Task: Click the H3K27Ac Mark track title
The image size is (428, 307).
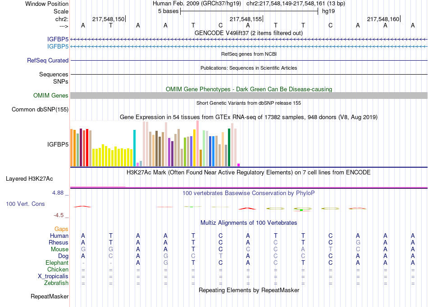Action: click(249, 173)
